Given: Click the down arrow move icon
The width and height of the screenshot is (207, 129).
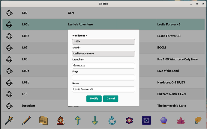Looking at the screenshot, I should click(95, 120).
